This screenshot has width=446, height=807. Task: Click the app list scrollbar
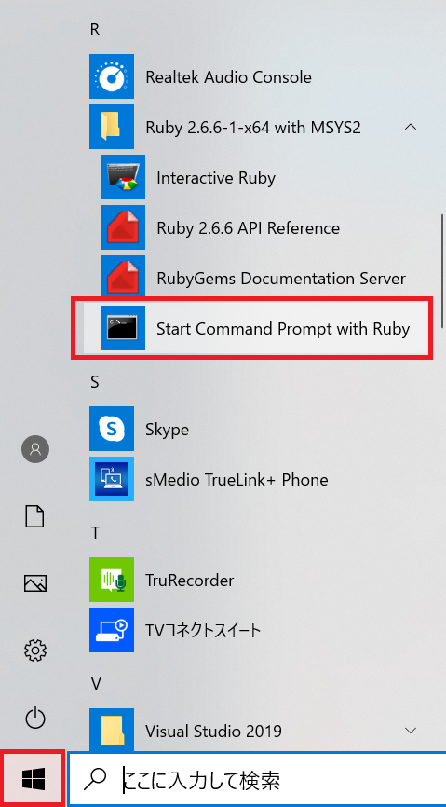(442, 271)
